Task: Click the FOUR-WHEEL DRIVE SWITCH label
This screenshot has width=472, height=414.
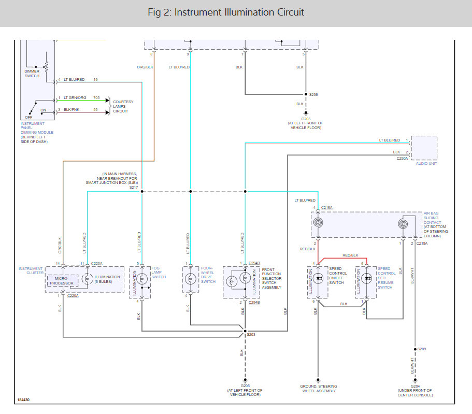Action: [208, 275]
